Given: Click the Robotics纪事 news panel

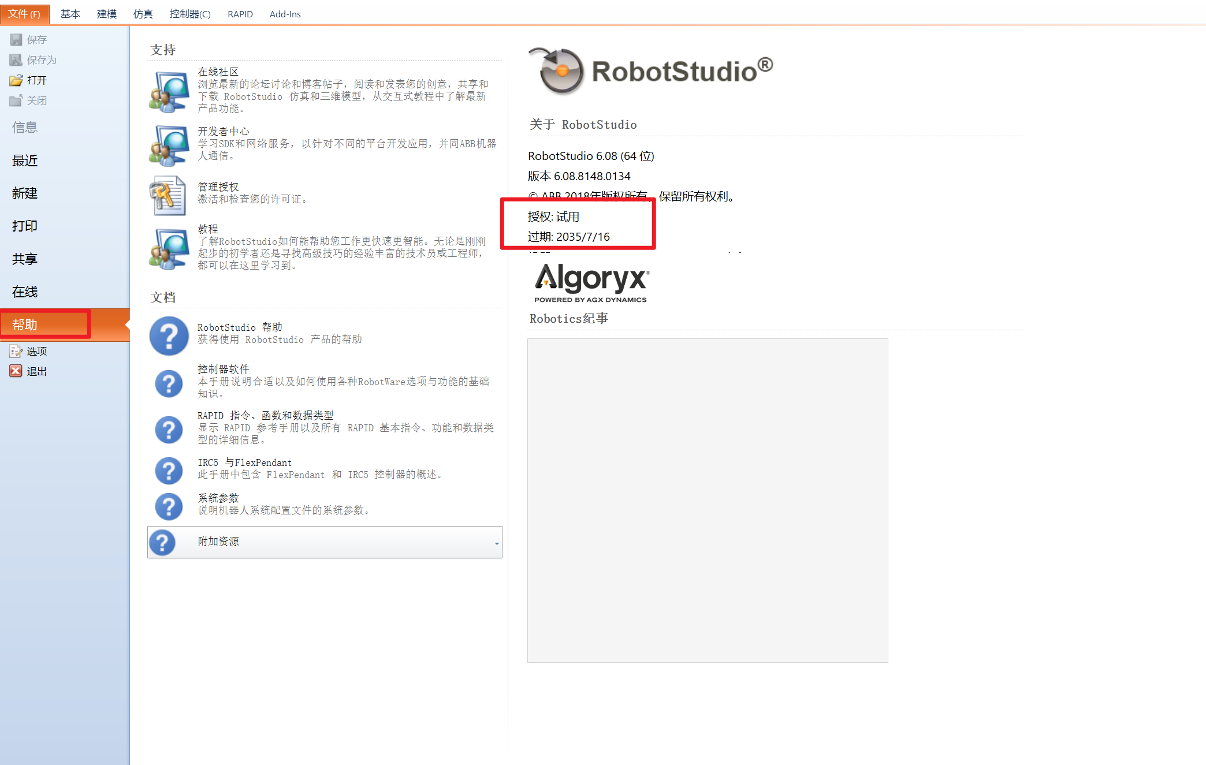Looking at the screenshot, I should click(x=708, y=501).
